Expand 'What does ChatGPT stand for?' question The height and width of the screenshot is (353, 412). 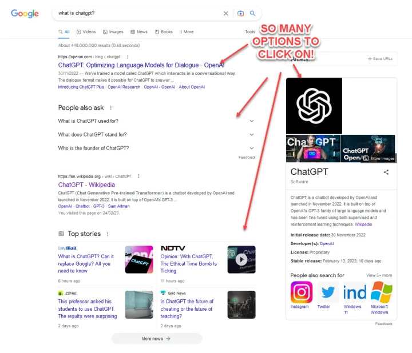point(157,135)
